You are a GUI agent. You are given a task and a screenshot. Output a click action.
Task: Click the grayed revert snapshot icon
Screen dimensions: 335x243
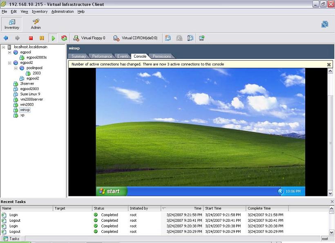(179, 38)
